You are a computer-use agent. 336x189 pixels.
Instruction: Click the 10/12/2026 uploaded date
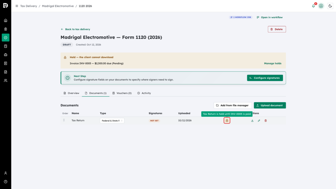coord(185,120)
